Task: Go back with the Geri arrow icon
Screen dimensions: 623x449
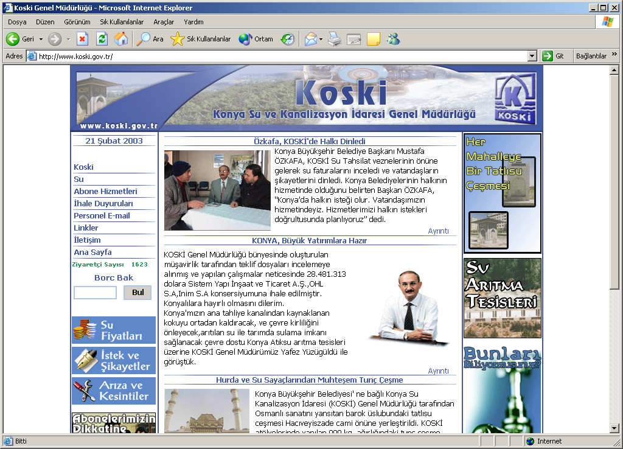Action: (13, 39)
